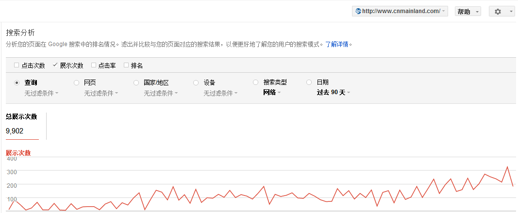Open the filter dropdown under 国家/地区
This screenshot has width=518, height=213.
(161, 93)
